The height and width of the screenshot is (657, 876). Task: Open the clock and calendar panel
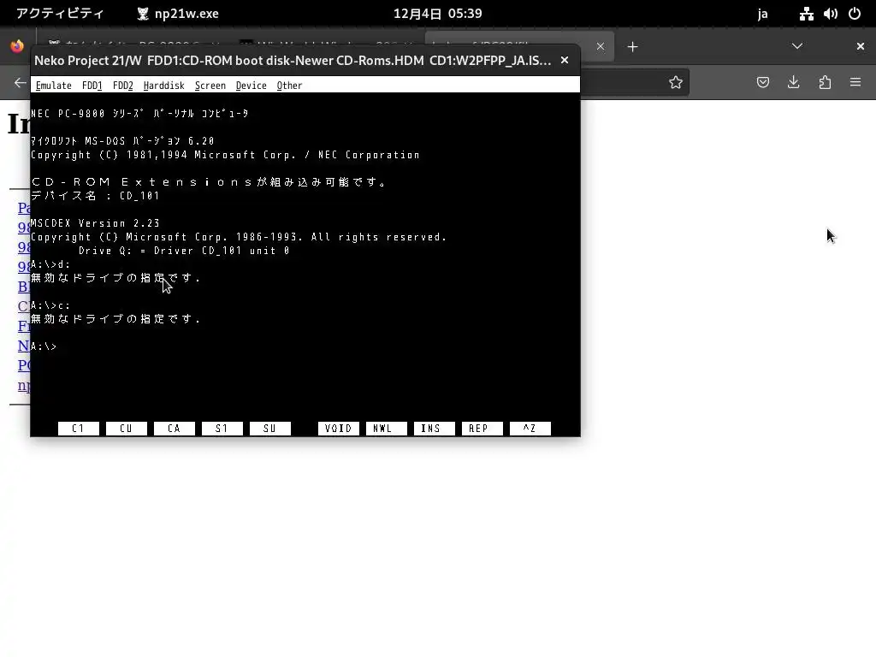(x=437, y=14)
